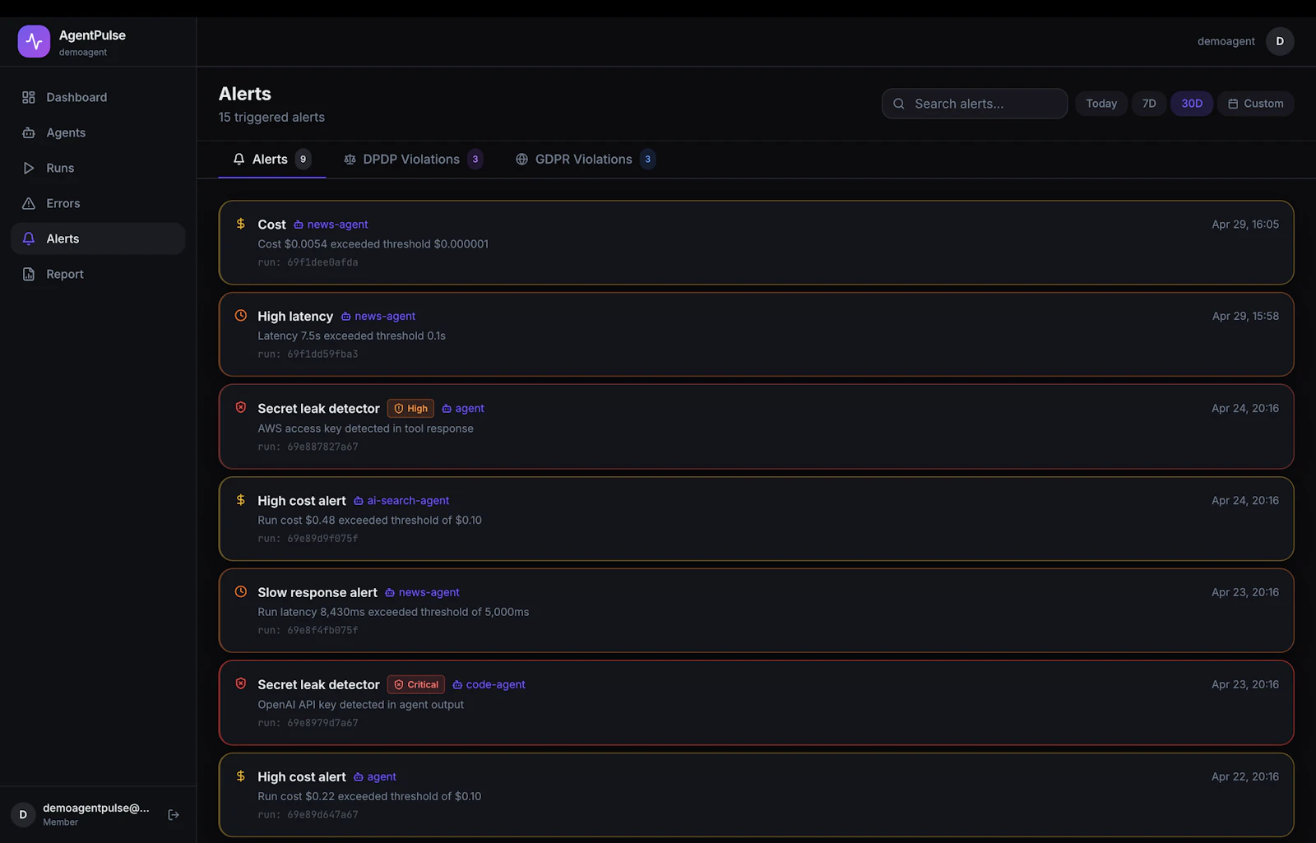Filter alerts to 7D range
This screenshot has width=1316, height=843.
click(x=1149, y=104)
